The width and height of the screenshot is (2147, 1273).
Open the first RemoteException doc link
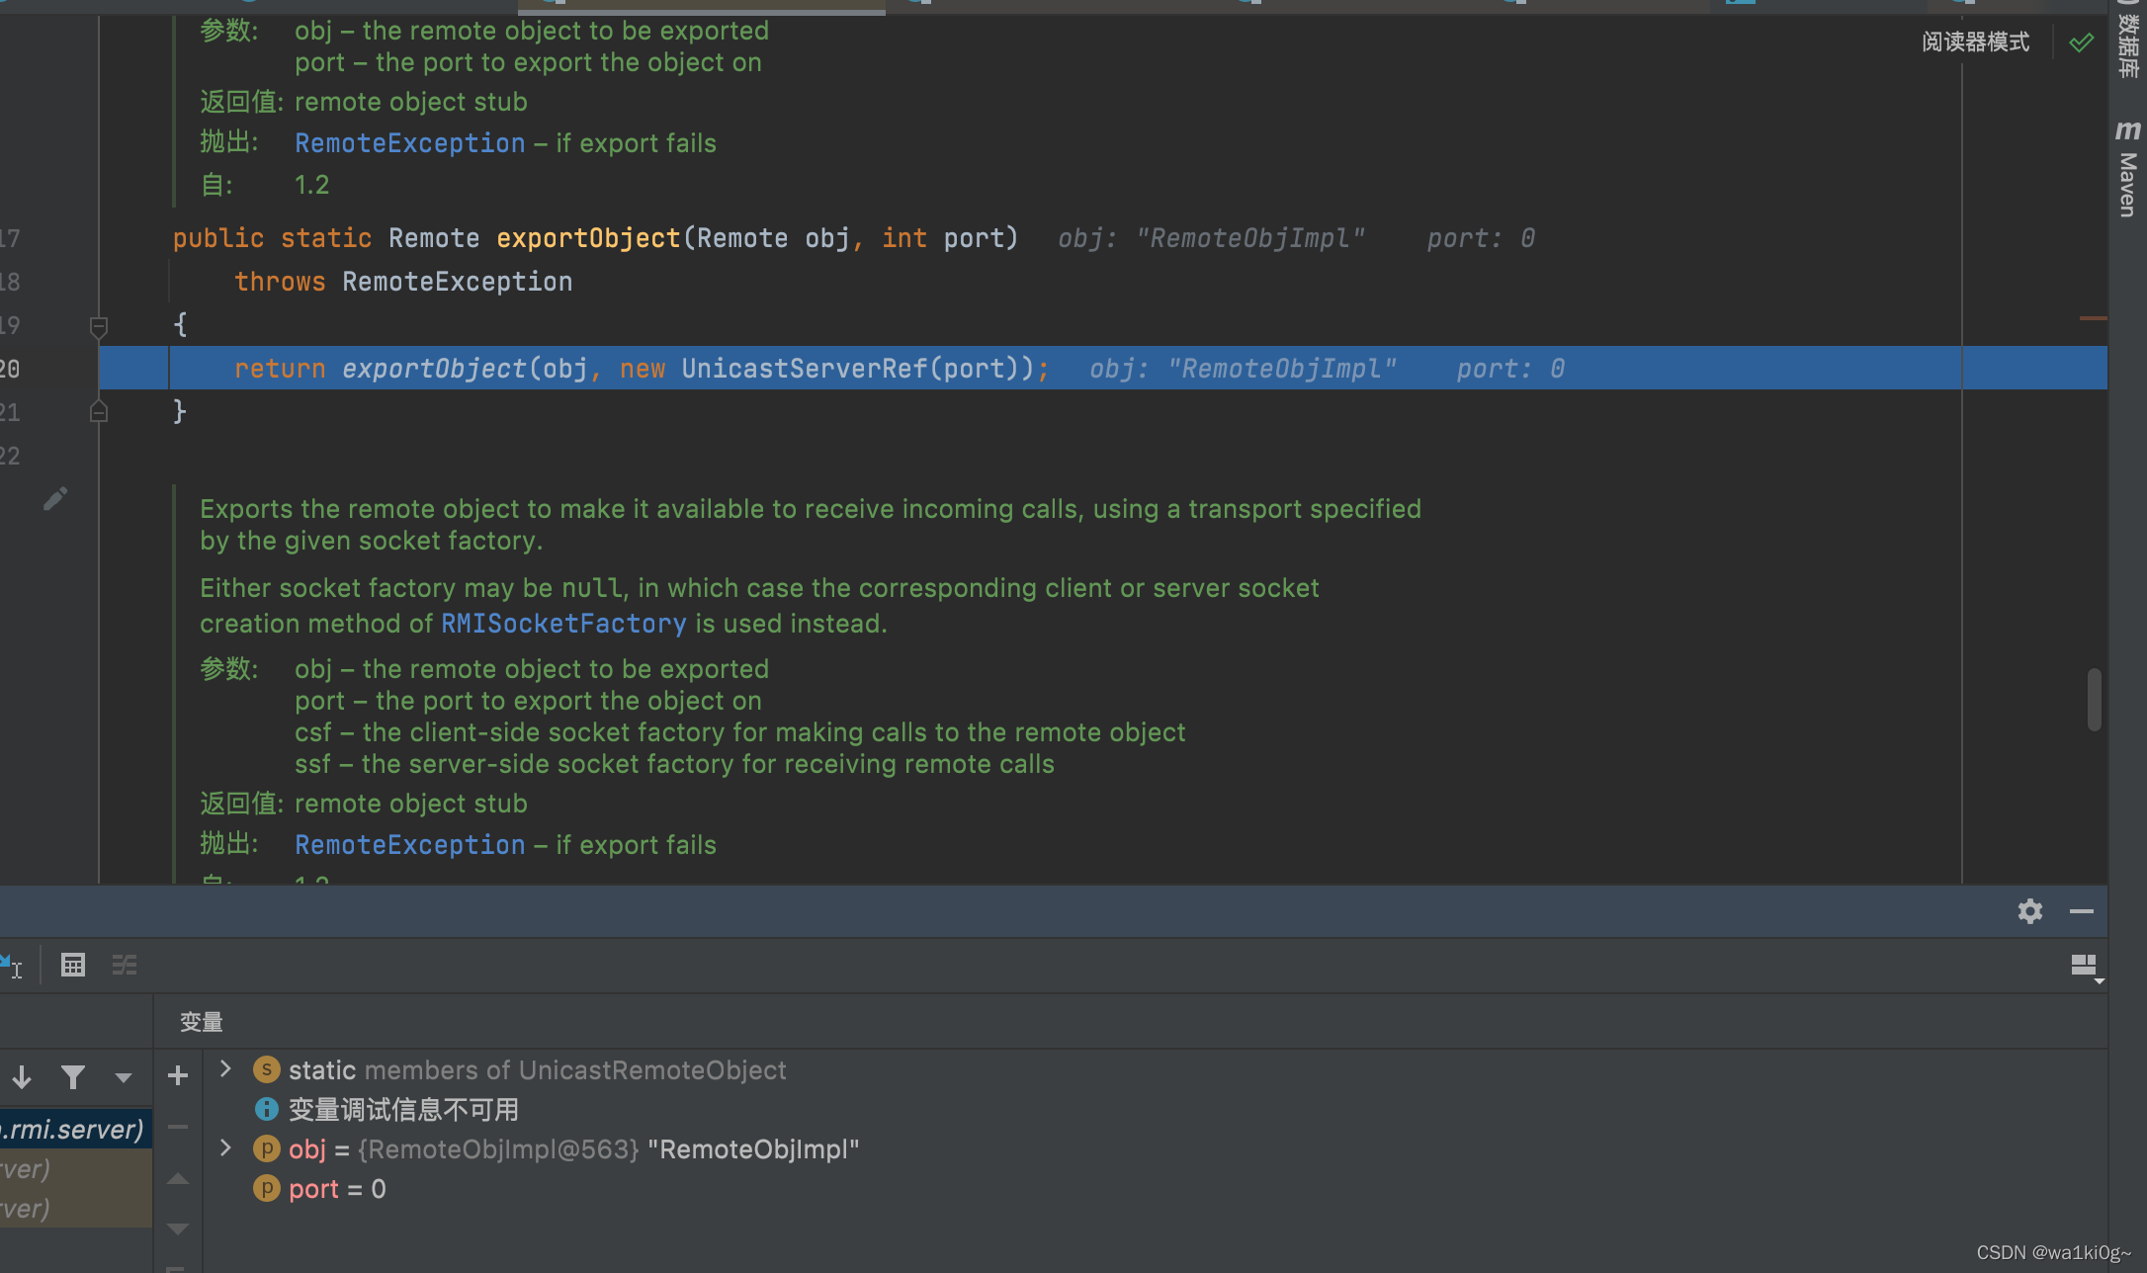[409, 143]
